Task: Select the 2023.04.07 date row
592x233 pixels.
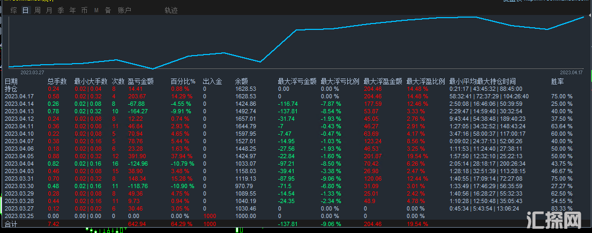Action: tap(19, 141)
